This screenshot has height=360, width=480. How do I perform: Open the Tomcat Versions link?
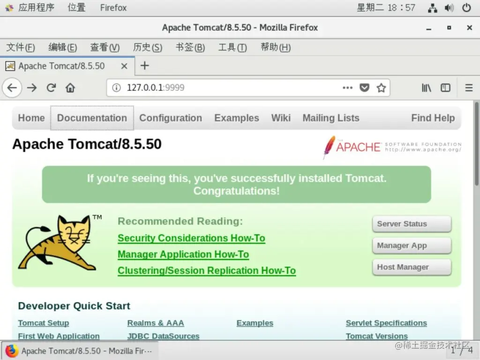coord(376,336)
